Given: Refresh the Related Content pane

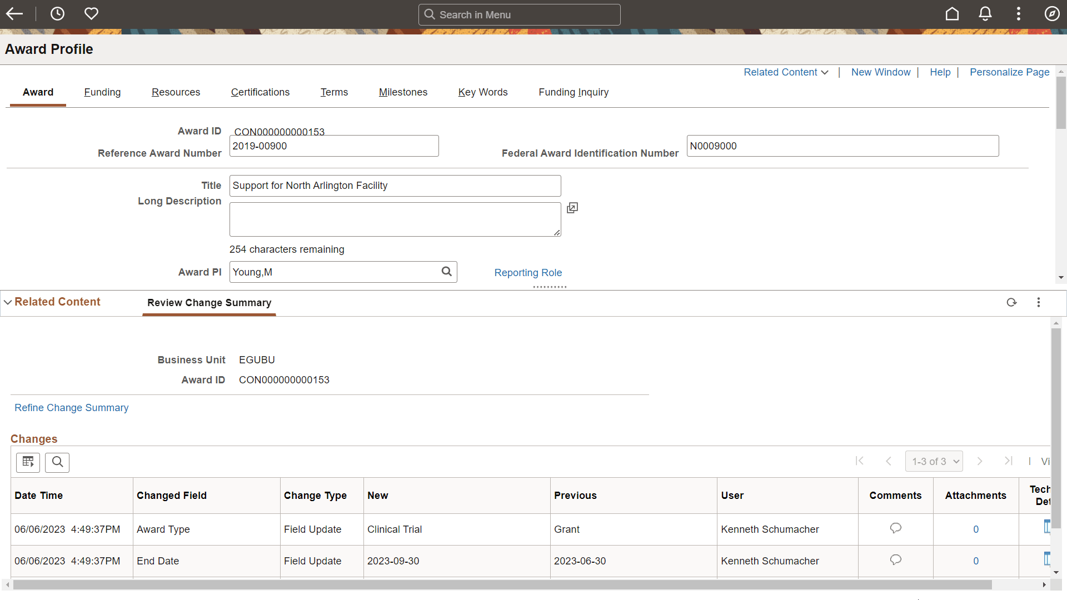Looking at the screenshot, I should pyautogui.click(x=1011, y=302).
